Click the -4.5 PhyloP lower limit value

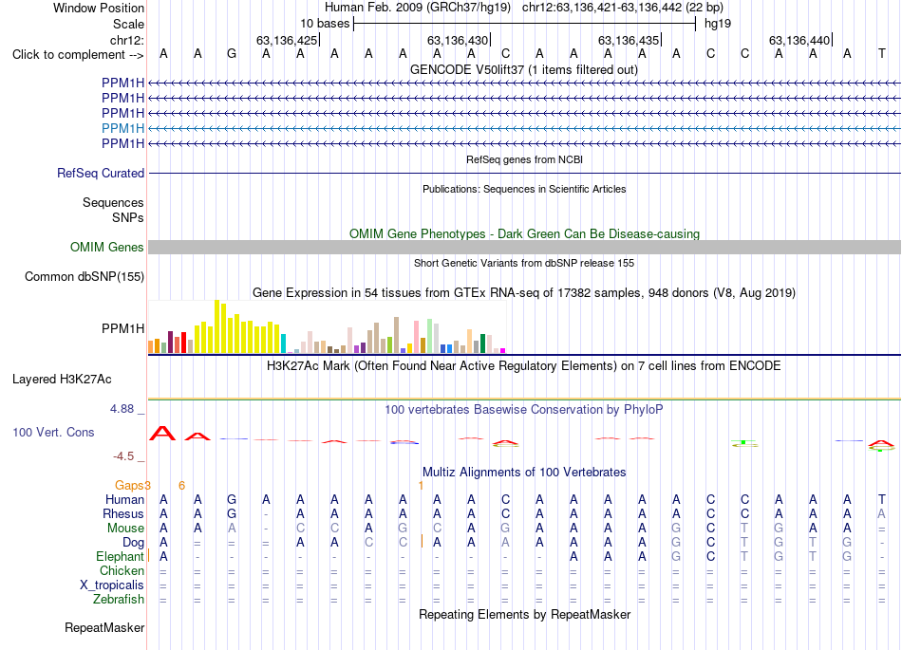tap(123, 456)
